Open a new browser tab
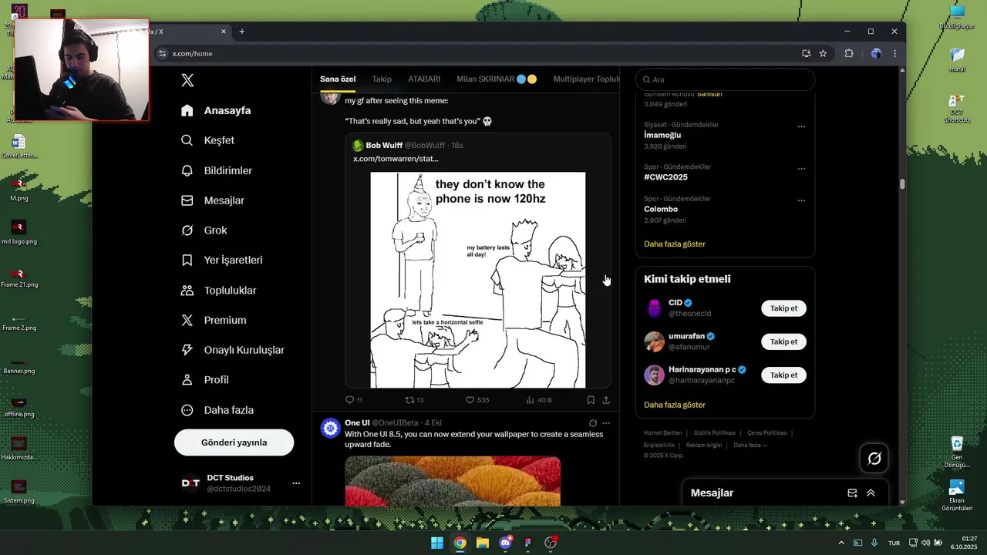The image size is (987, 555). click(x=242, y=32)
